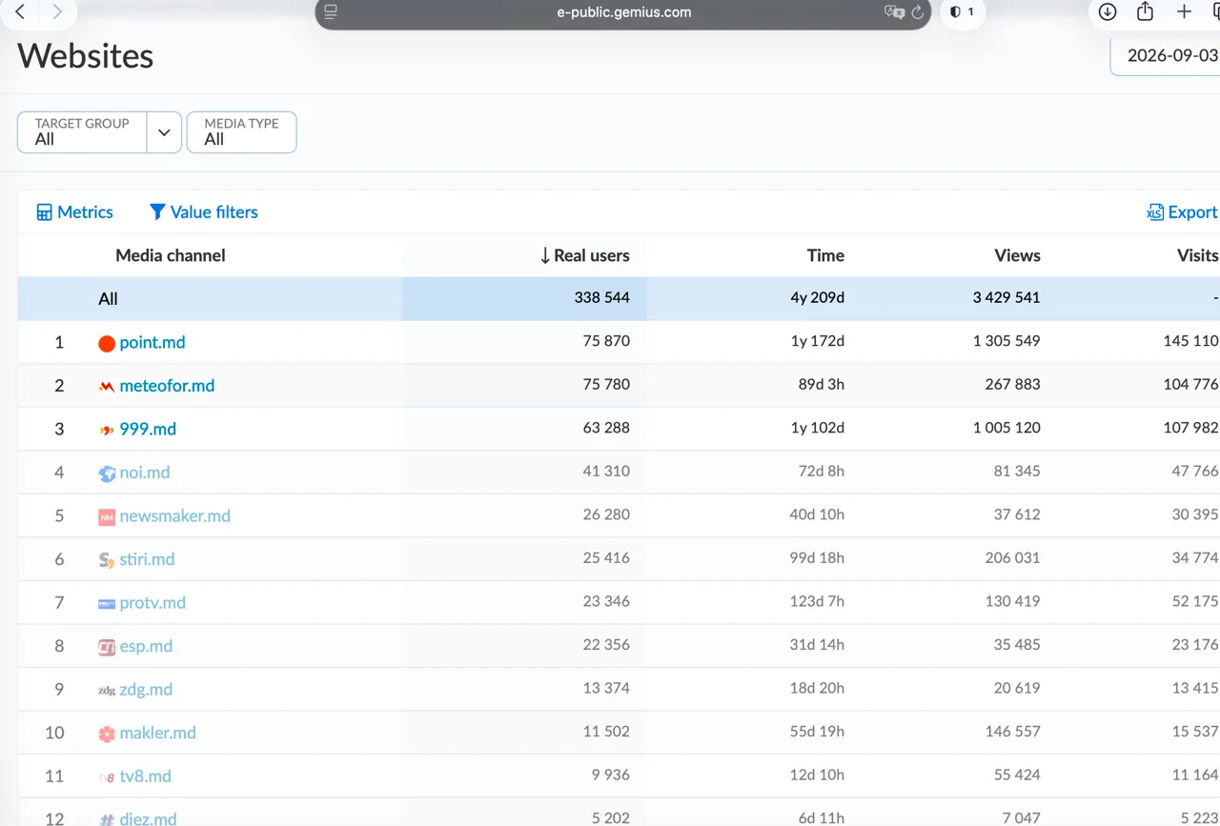Open the Metrics table settings
This screenshot has height=826, width=1220.
[x=74, y=212]
